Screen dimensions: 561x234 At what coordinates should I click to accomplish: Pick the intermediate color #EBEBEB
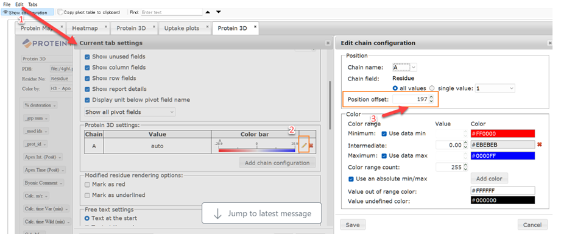503,144
